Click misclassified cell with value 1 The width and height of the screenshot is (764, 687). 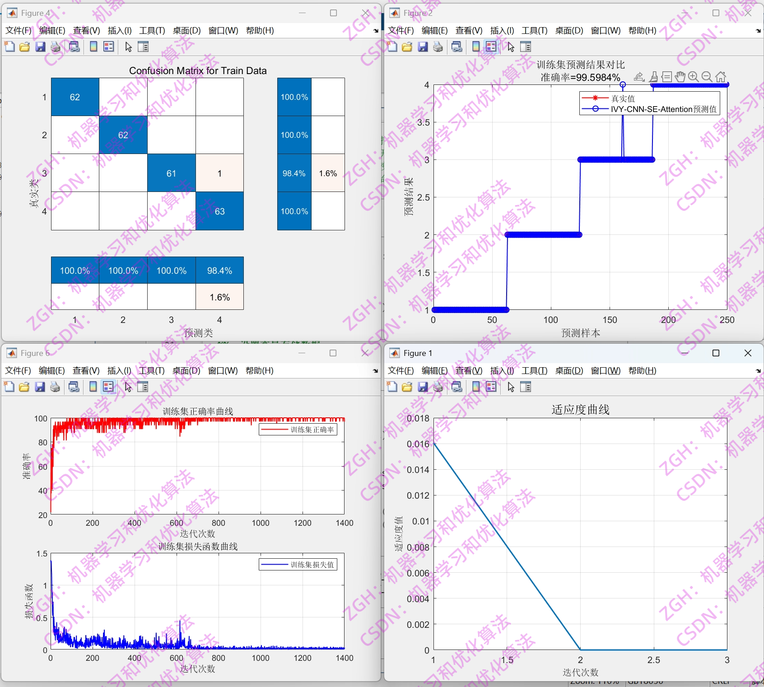(x=220, y=173)
